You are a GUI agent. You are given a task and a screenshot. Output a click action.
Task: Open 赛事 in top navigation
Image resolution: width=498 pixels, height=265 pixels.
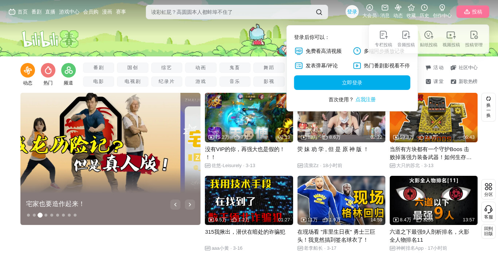point(121,12)
